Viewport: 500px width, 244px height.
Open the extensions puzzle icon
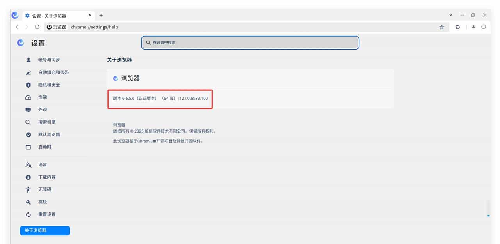[457, 27]
